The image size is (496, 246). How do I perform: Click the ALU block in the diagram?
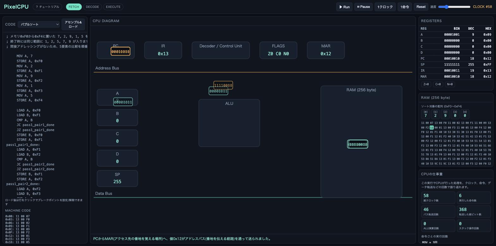229,123
